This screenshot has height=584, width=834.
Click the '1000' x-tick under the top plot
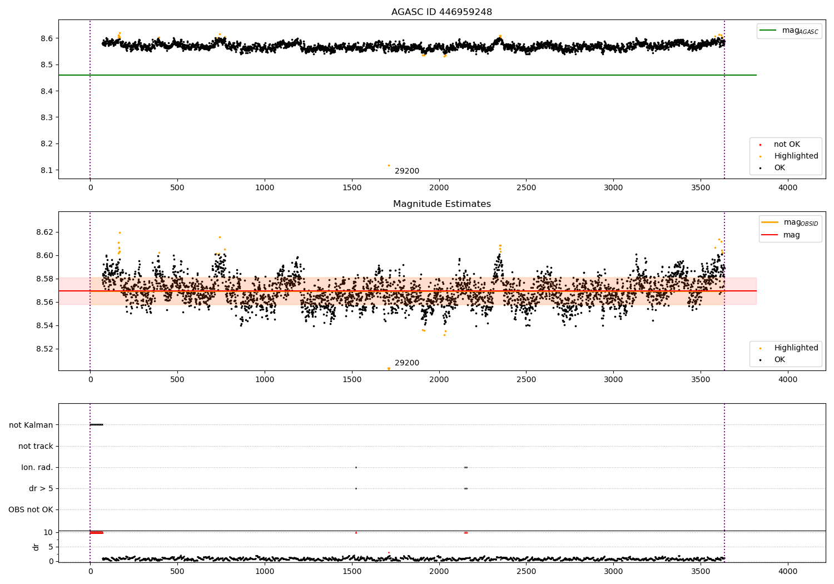pos(265,188)
